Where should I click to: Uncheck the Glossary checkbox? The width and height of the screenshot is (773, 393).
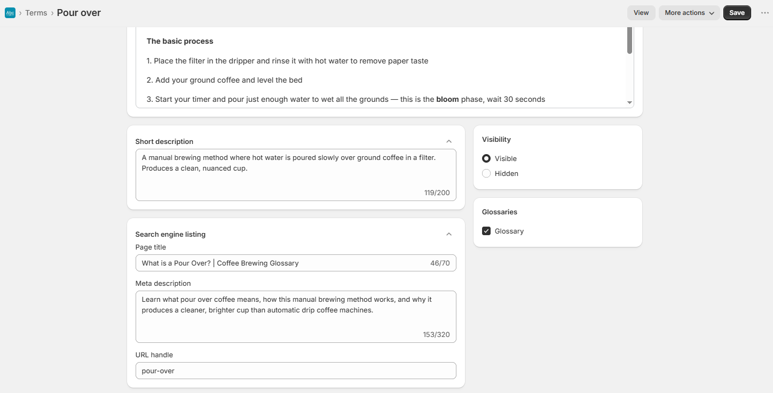[486, 231]
